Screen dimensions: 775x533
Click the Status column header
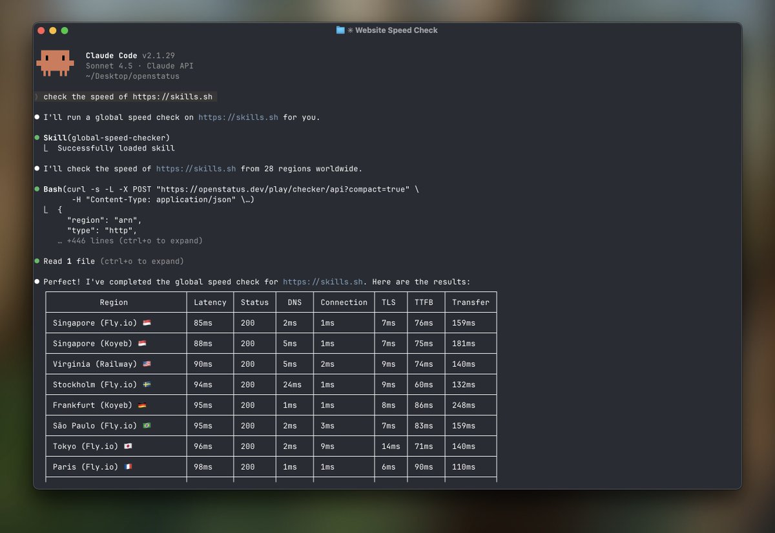tap(254, 302)
